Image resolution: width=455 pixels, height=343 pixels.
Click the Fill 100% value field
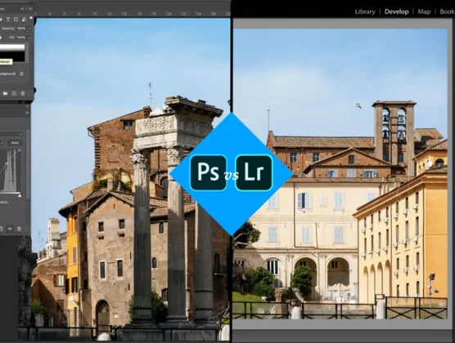pos(21,38)
